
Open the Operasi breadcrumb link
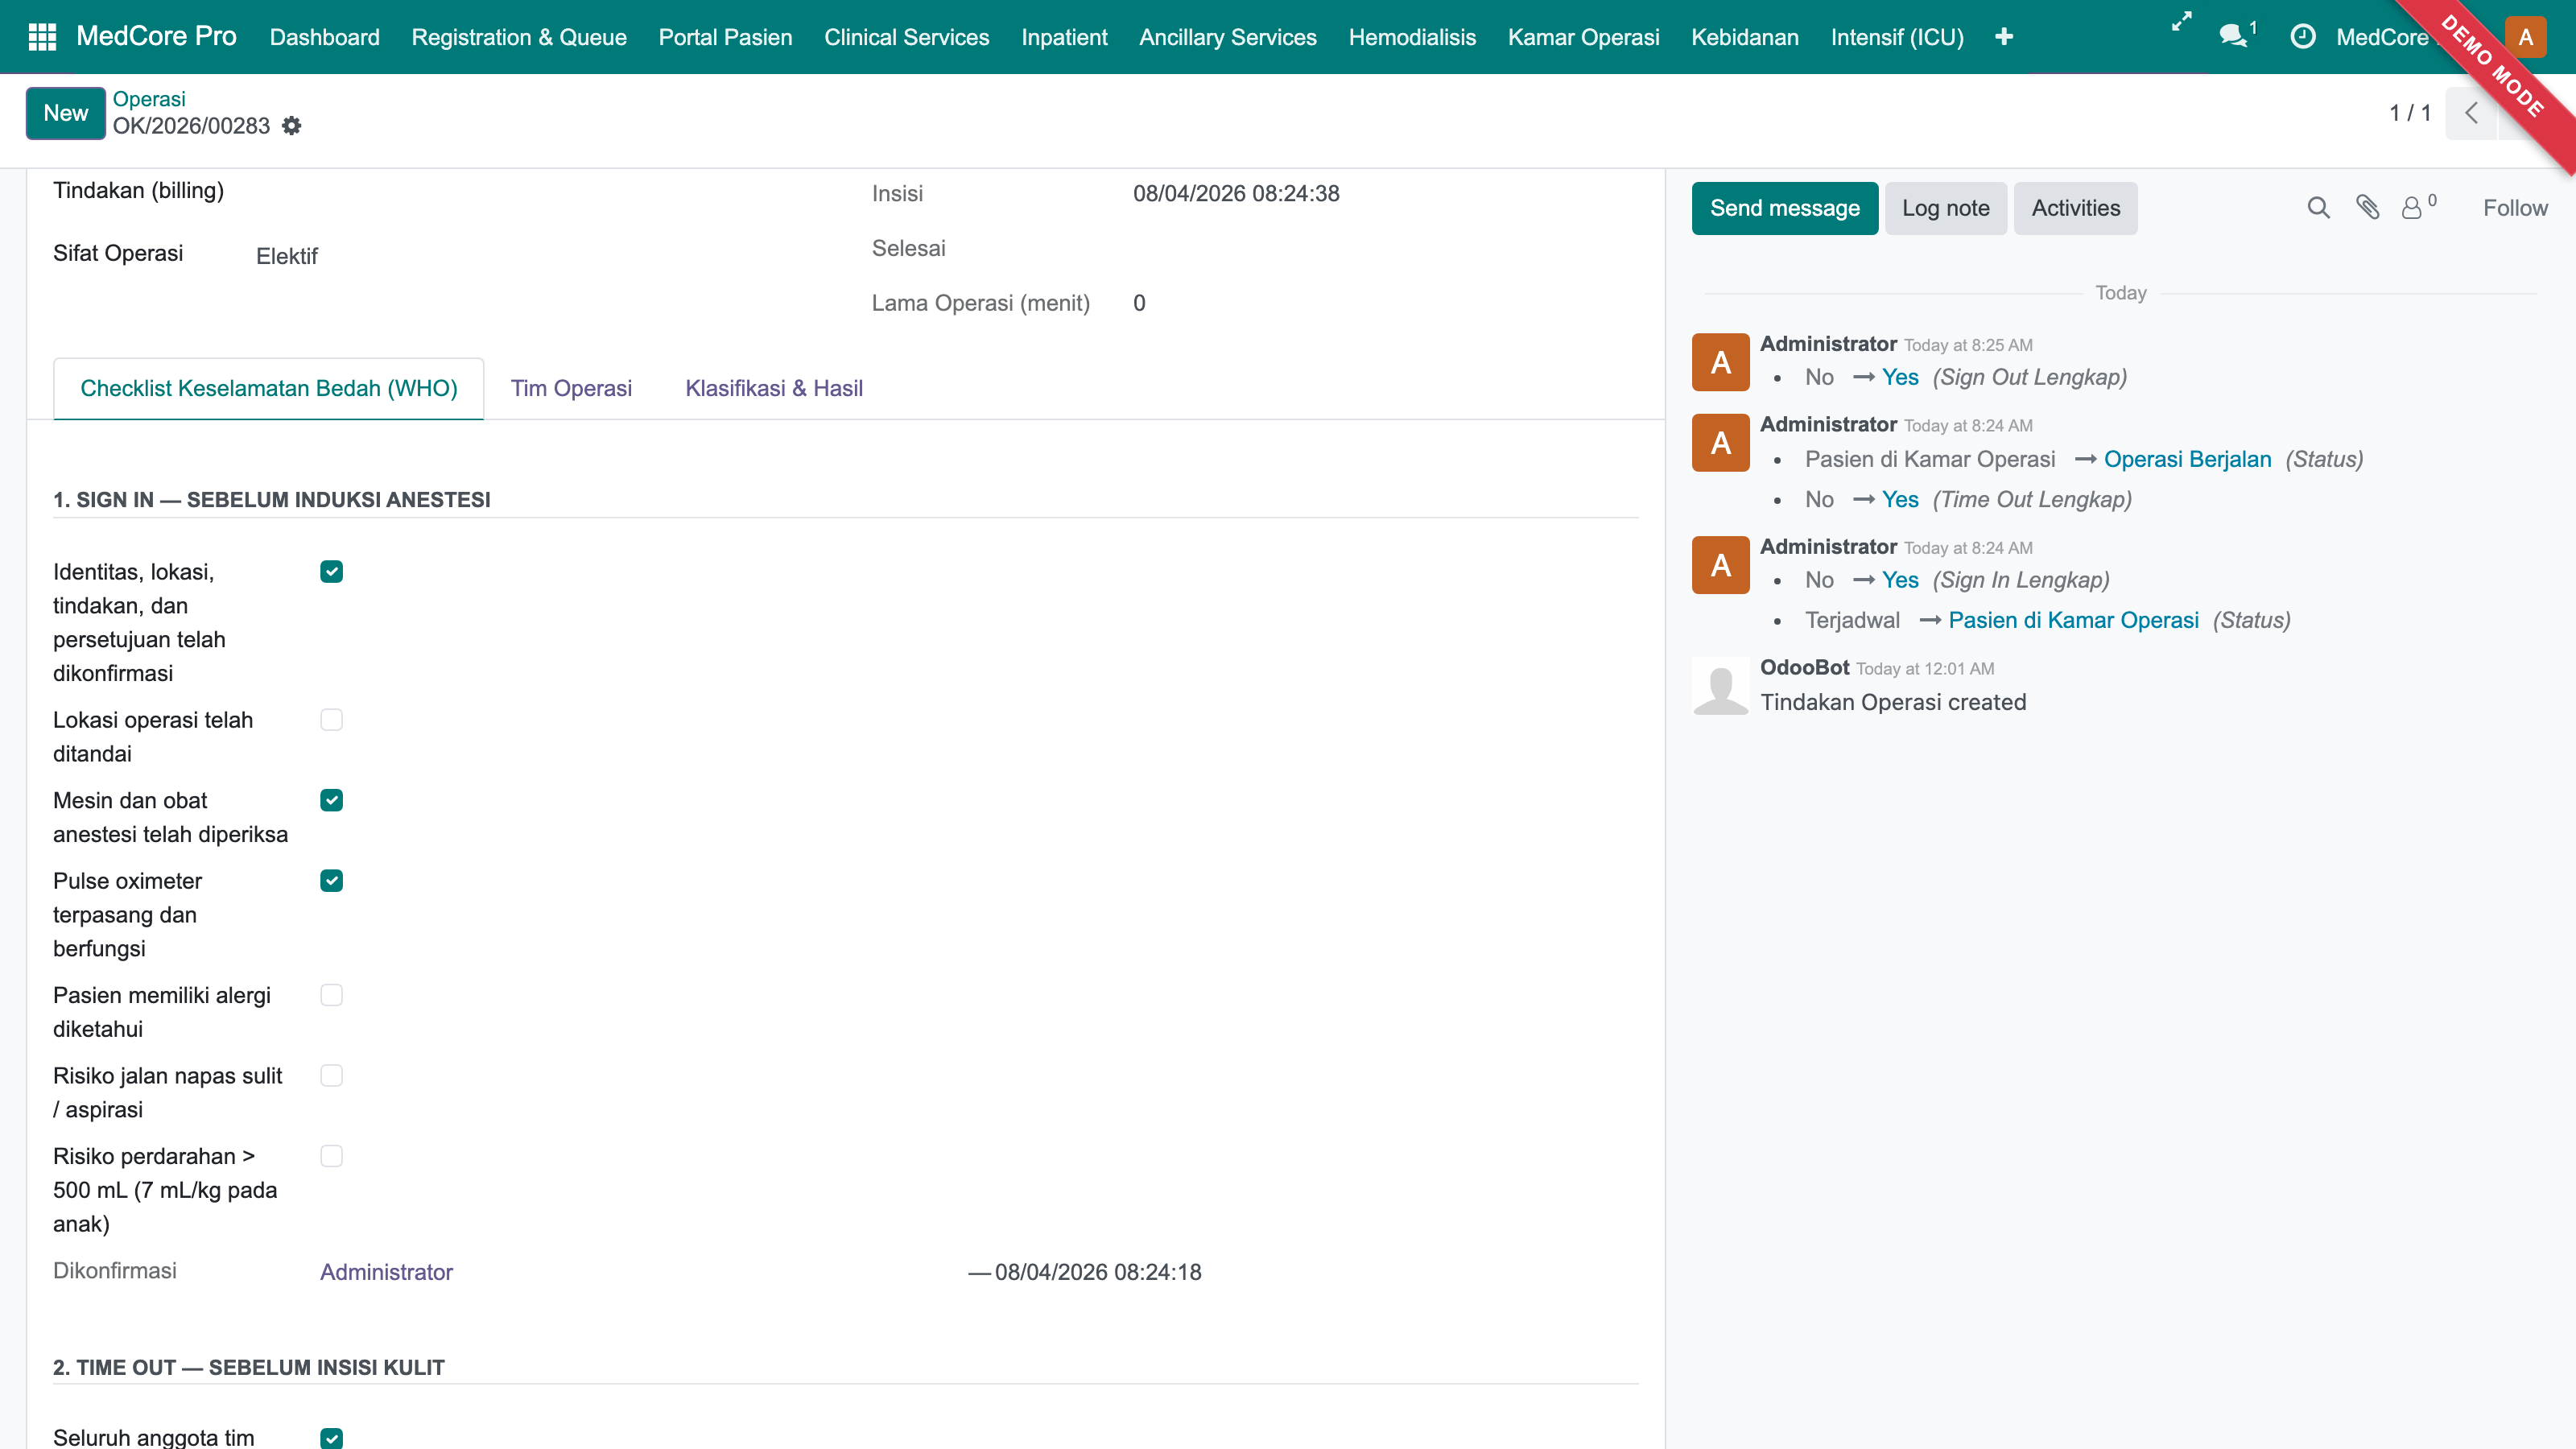pos(149,99)
